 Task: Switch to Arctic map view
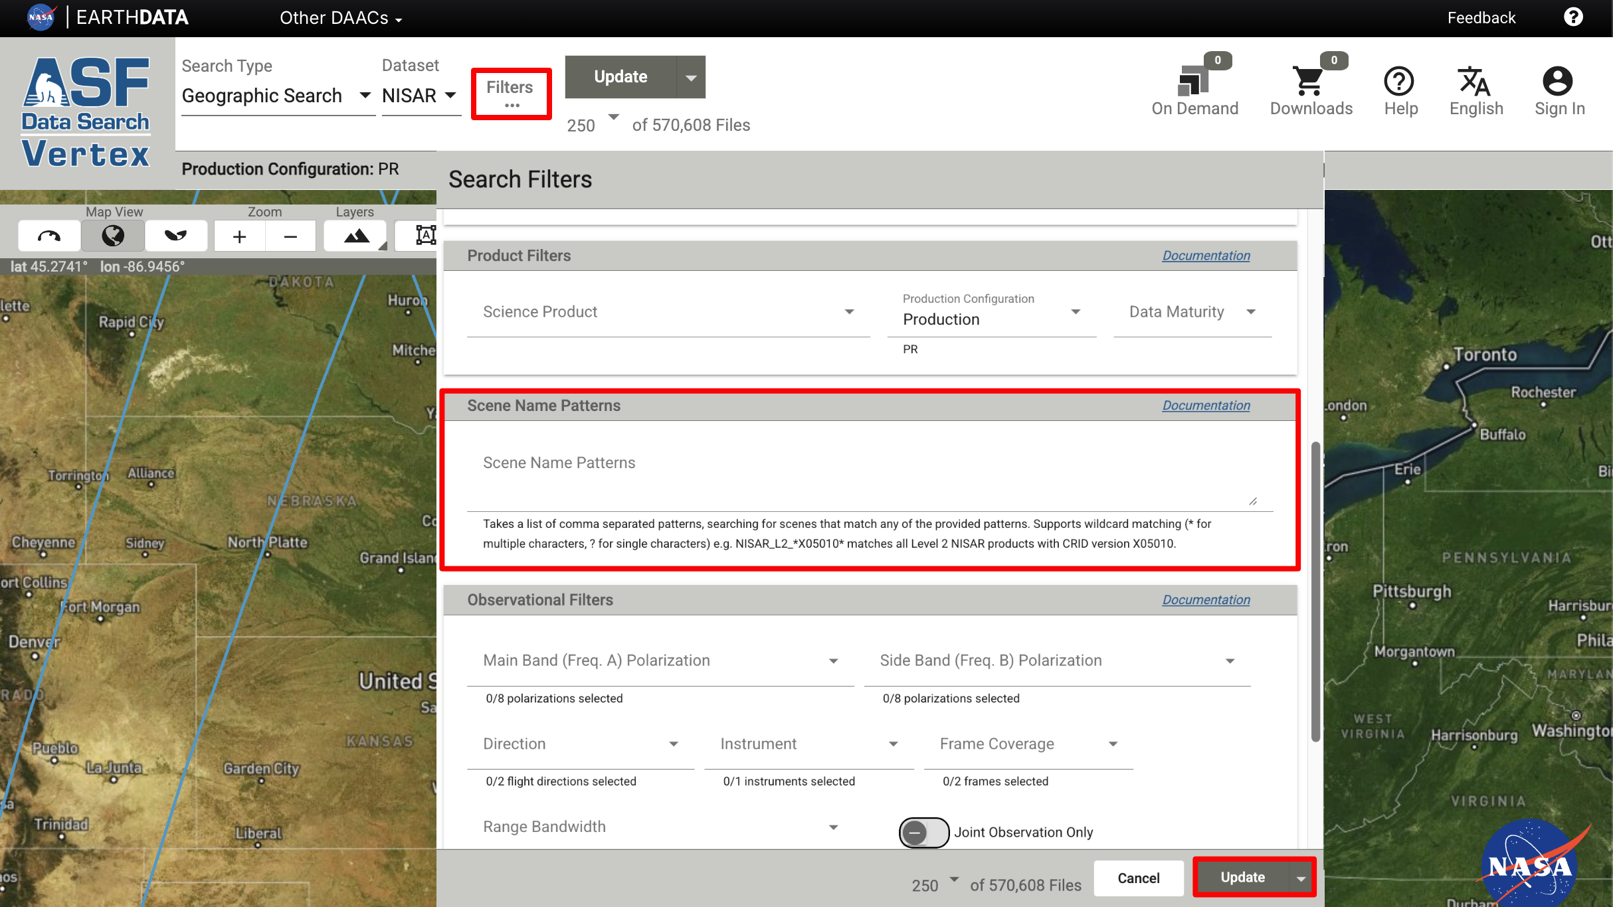point(49,236)
